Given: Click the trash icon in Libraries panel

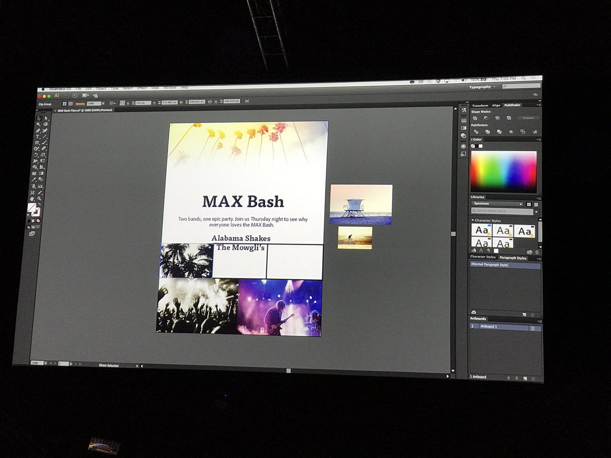Looking at the screenshot, I should [537, 252].
